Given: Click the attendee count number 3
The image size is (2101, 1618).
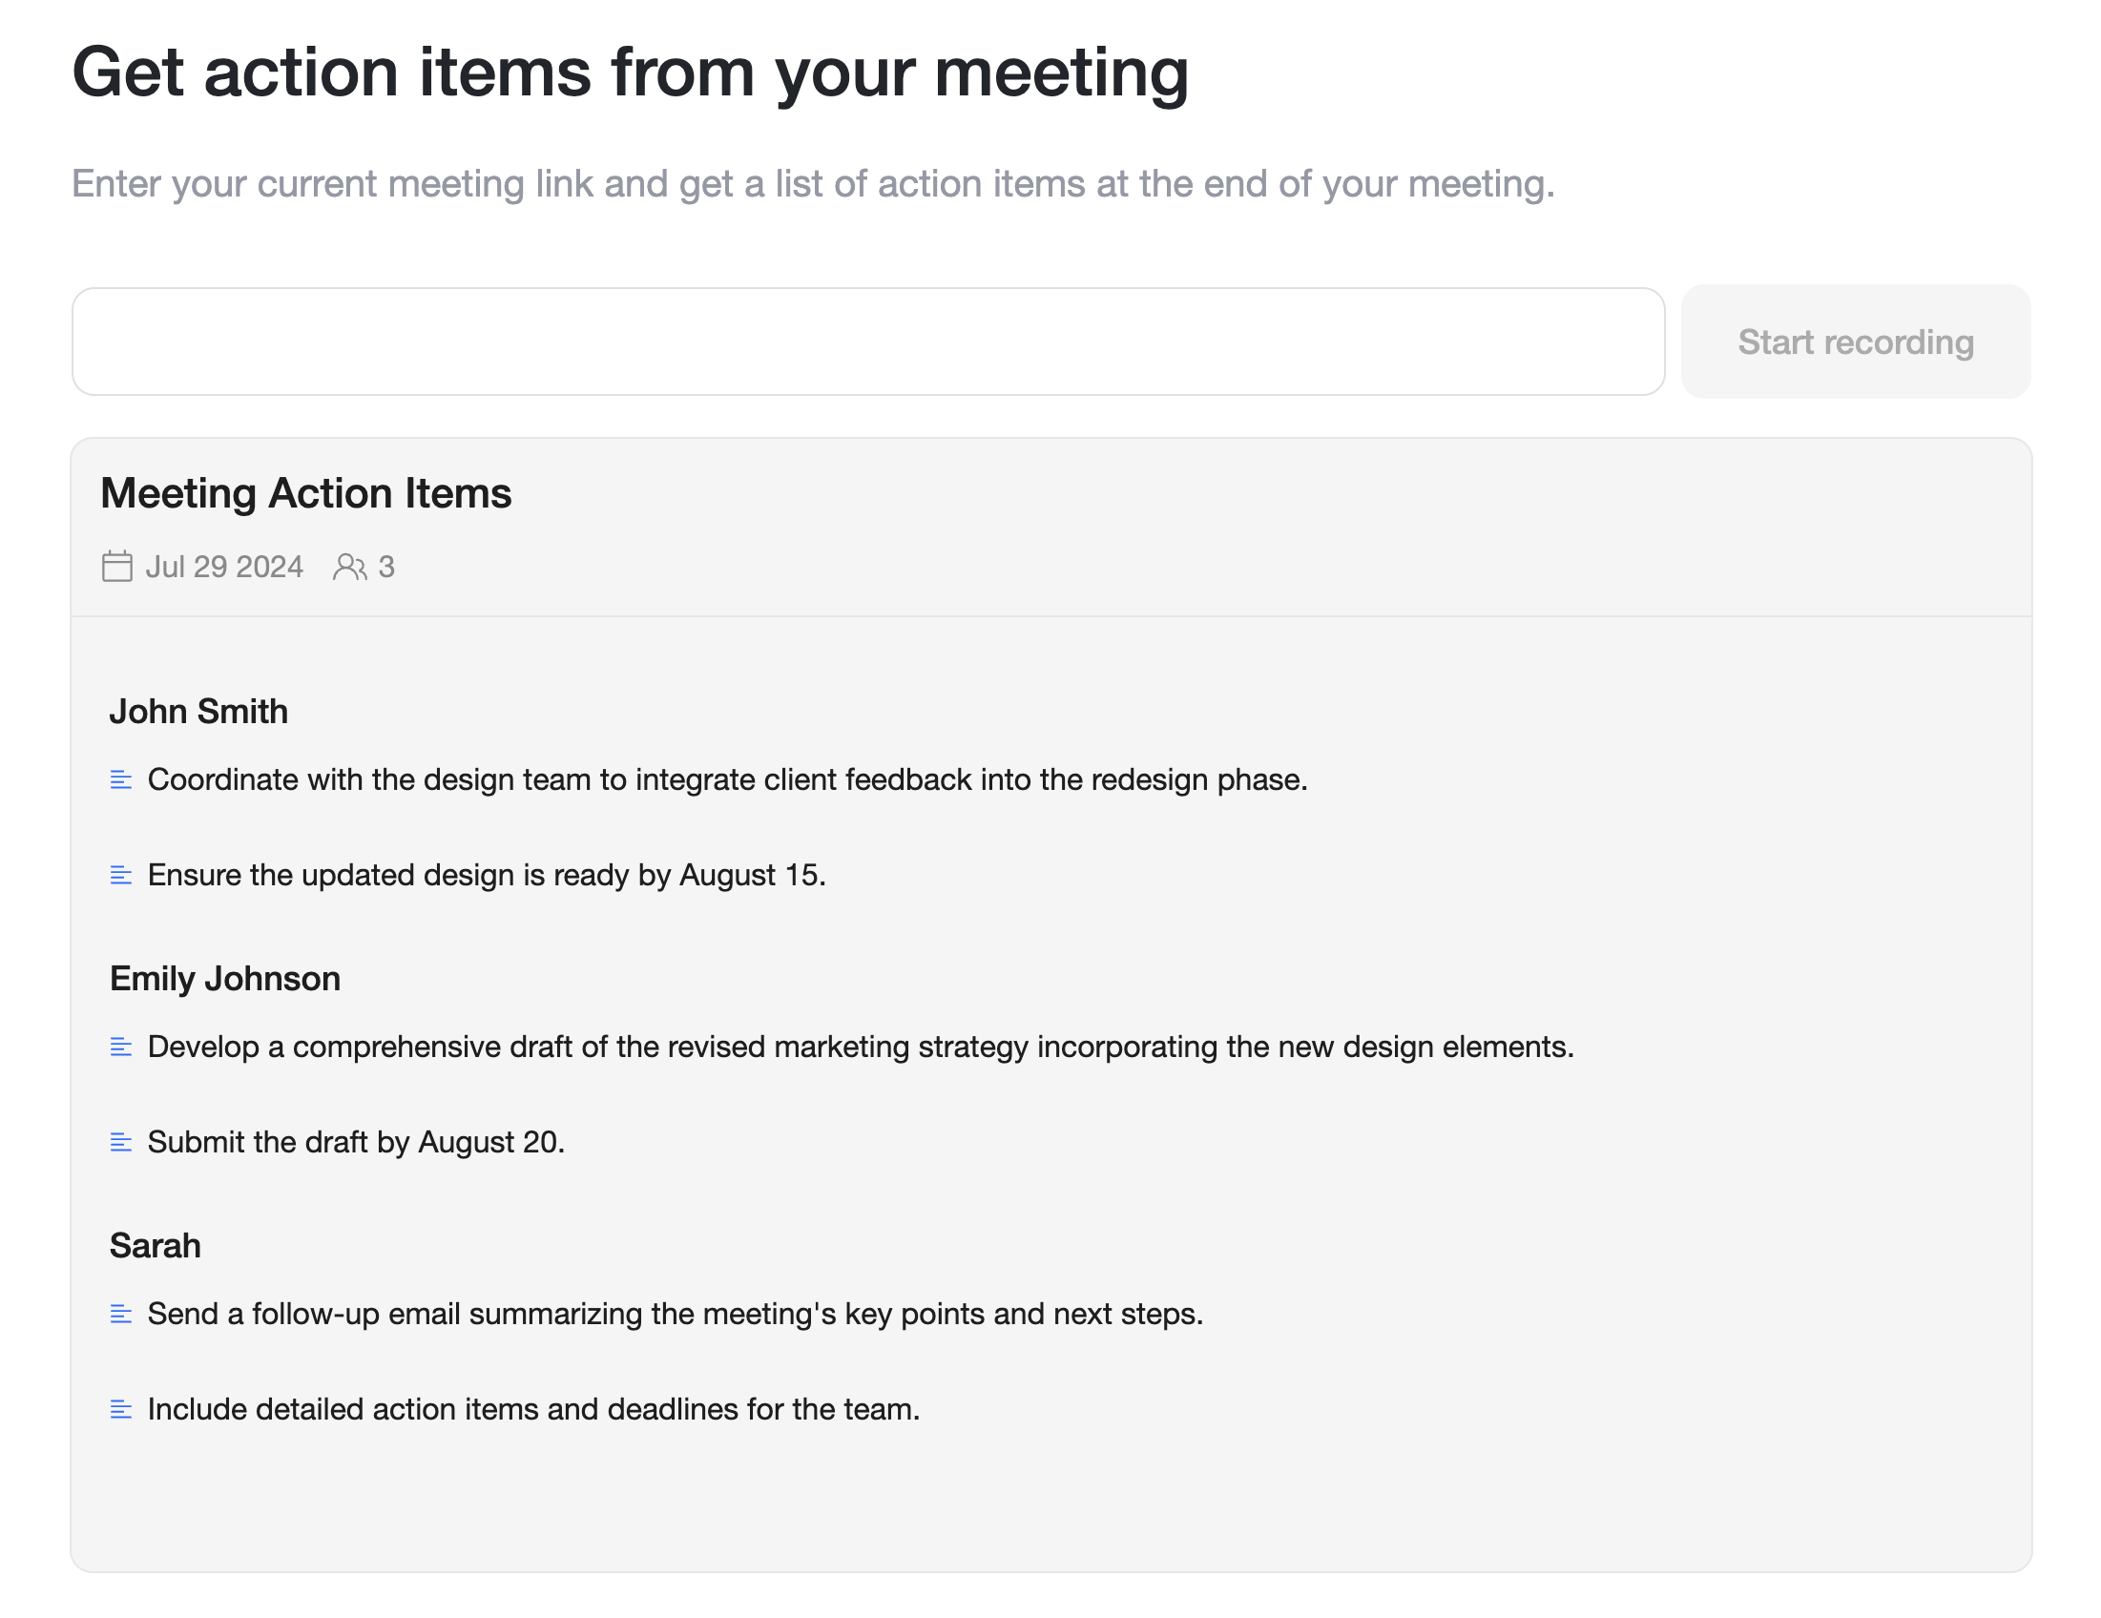Looking at the screenshot, I should click(386, 567).
